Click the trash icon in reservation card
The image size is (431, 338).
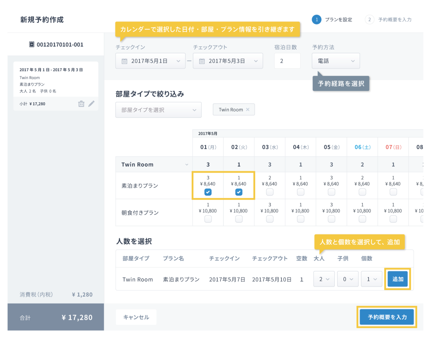click(81, 104)
